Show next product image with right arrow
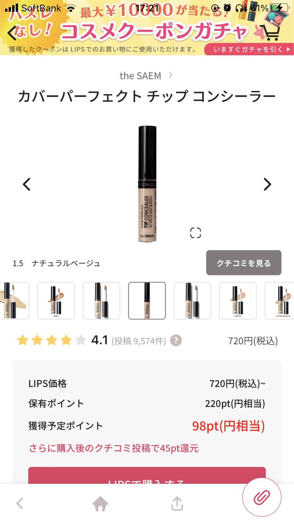The width and height of the screenshot is (294, 523). coord(267,184)
